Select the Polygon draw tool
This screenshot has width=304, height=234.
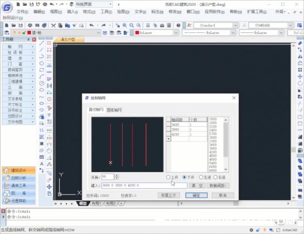click(x=42, y=63)
